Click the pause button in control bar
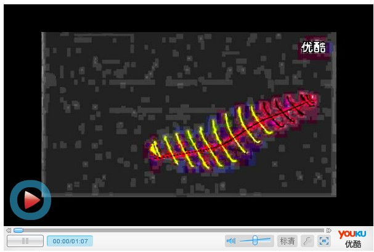 point(25,241)
